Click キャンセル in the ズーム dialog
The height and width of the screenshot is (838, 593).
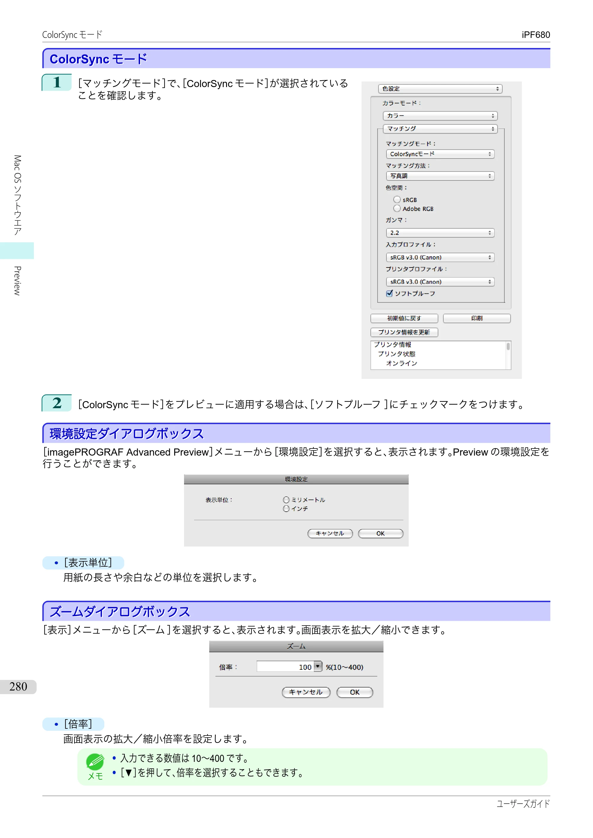[306, 692]
